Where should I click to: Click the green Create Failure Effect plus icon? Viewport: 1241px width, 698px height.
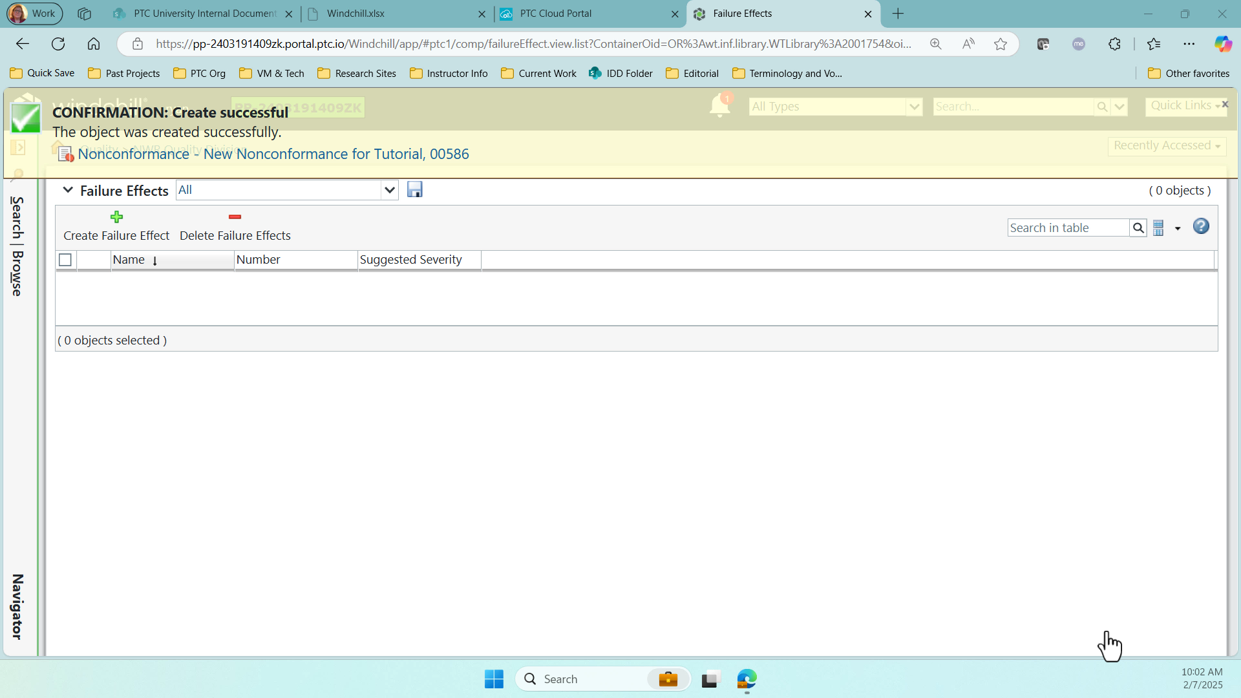(116, 217)
